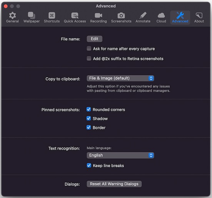
Task: Open the Copy to clipboard dropdown
Action: tap(120, 78)
